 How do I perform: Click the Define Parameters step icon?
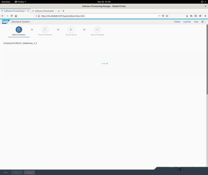tap(19, 29)
